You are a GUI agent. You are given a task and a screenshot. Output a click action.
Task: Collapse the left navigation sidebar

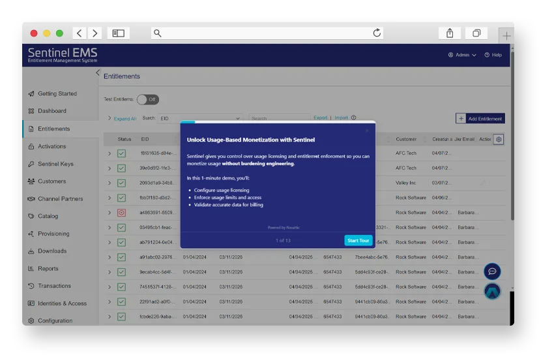[98, 72]
